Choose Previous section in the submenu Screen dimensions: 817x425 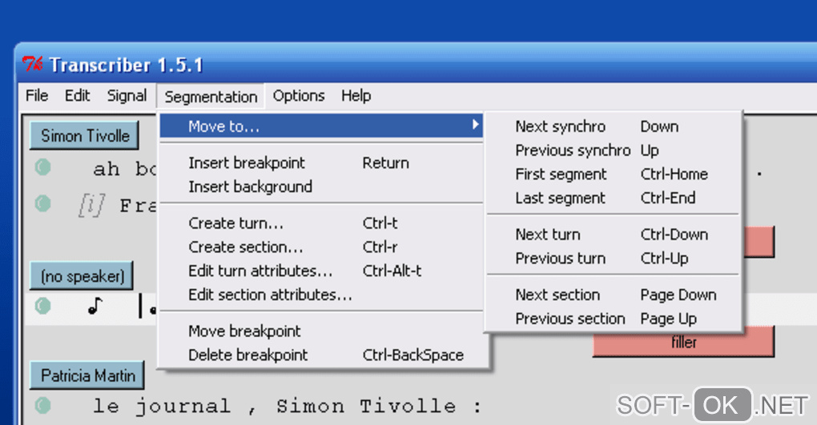(x=569, y=319)
